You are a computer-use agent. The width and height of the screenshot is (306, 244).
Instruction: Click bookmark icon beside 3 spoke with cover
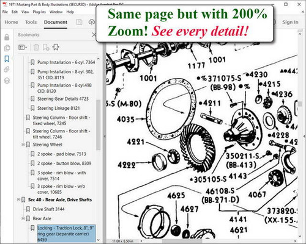click(x=32, y=173)
